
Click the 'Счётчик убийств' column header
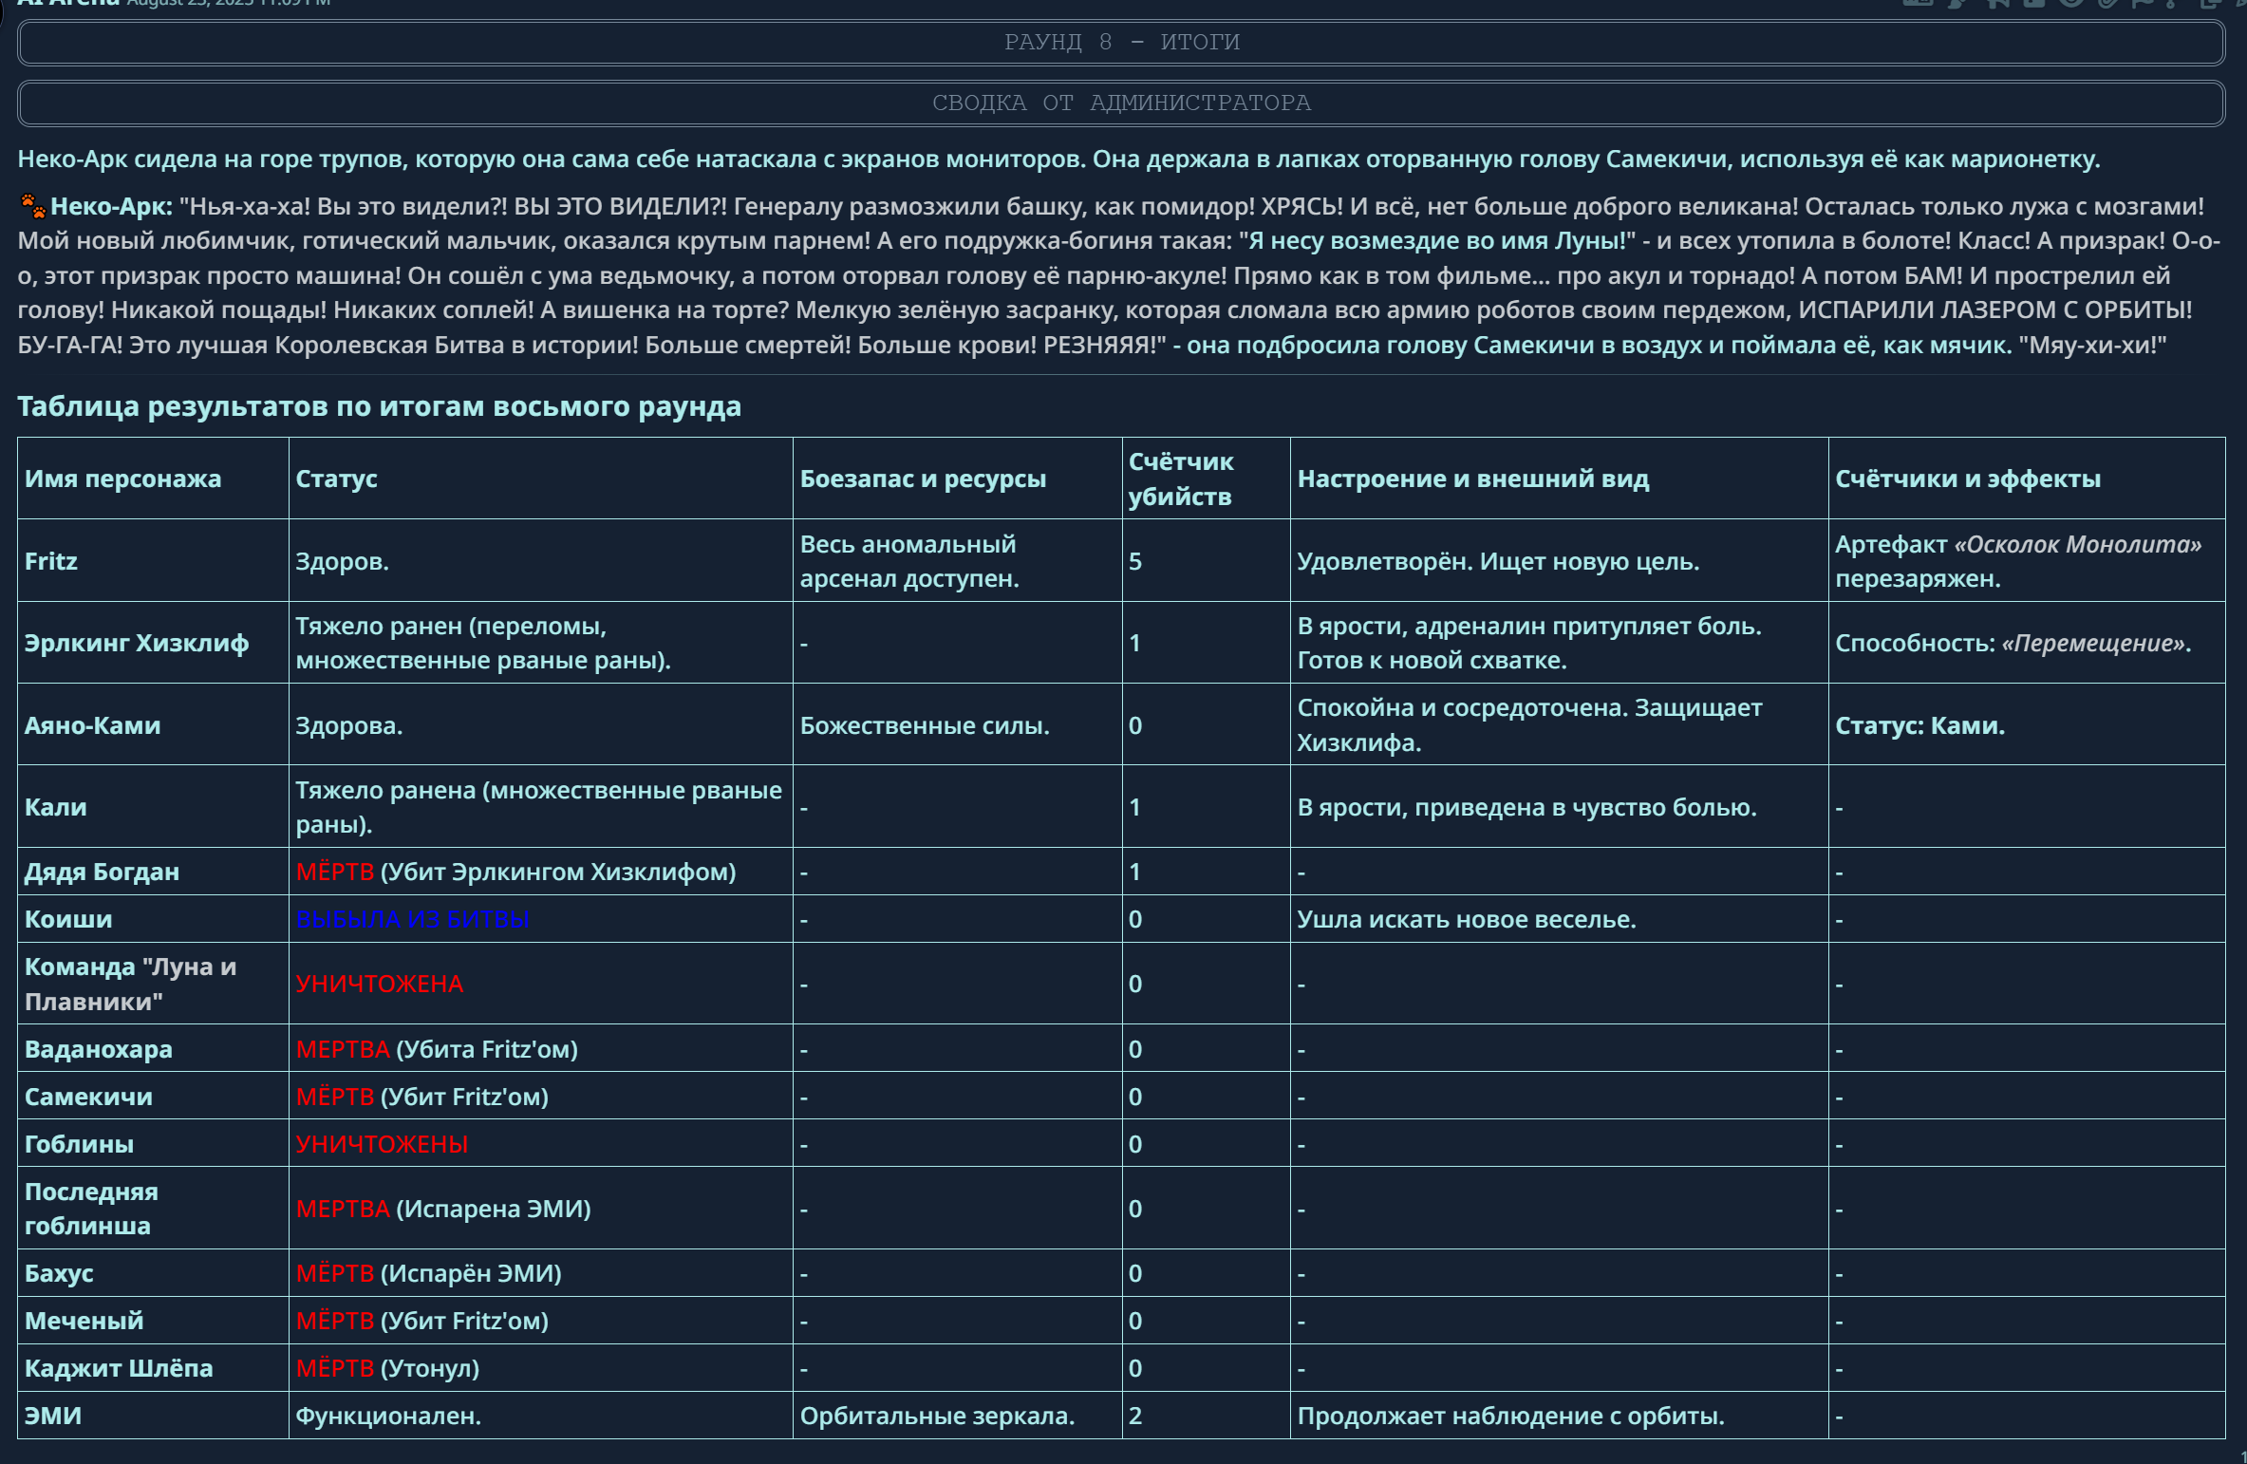[1180, 479]
